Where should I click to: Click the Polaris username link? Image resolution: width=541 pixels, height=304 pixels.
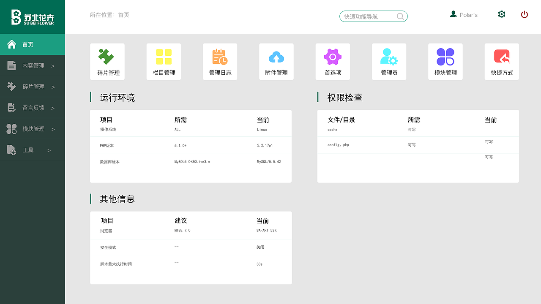click(468, 14)
